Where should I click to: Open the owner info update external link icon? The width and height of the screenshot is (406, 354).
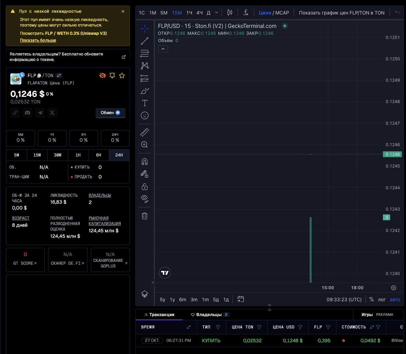tap(124, 57)
